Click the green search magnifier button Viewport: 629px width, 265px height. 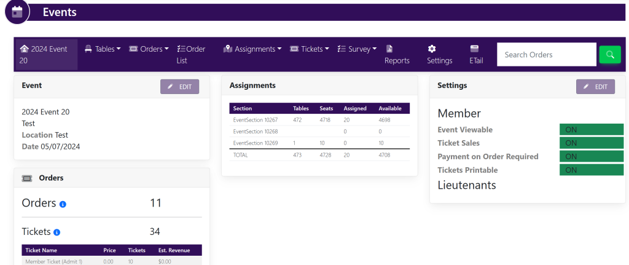point(610,55)
